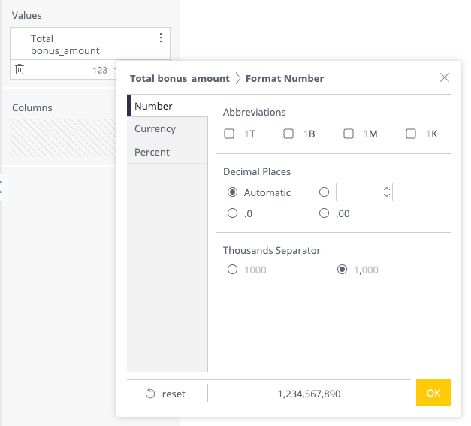The width and height of the screenshot is (471, 426).
Task: Select the Number format tab
Action: click(154, 106)
